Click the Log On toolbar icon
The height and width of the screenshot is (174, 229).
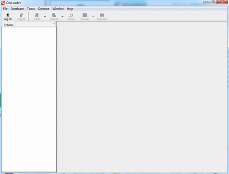point(8,15)
